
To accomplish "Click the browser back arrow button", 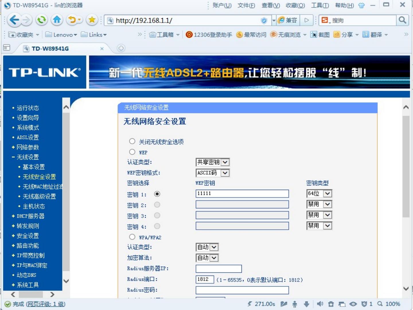I will [x=14, y=20].
